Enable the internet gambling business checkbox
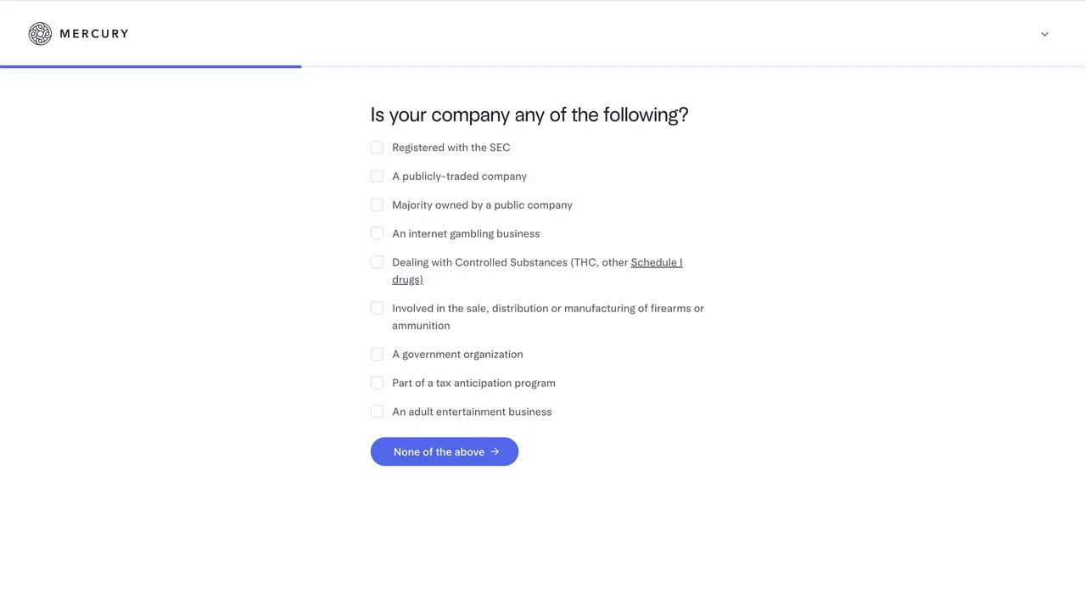Screen dimensions: 1086x616 coord(377,234)
